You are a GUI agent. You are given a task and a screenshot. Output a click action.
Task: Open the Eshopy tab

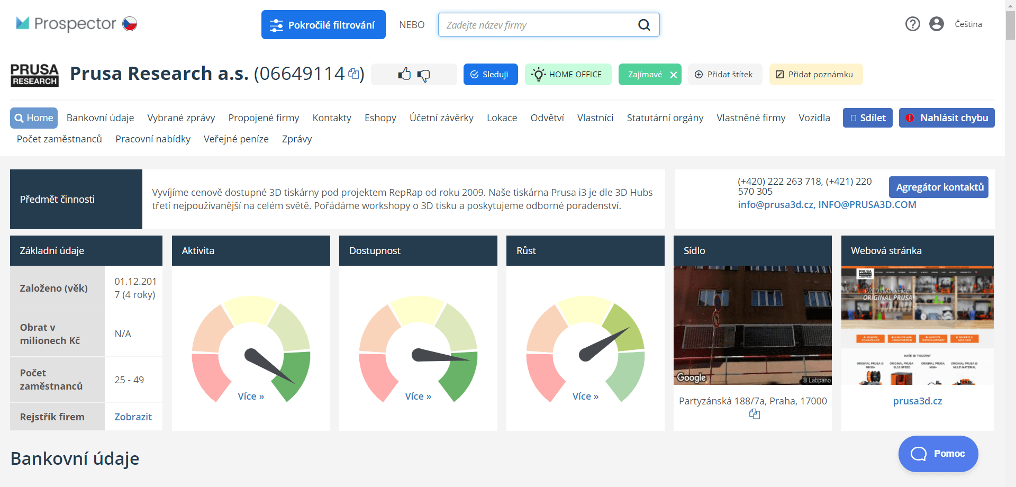point(380,118)
